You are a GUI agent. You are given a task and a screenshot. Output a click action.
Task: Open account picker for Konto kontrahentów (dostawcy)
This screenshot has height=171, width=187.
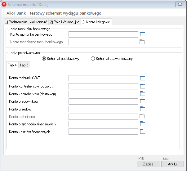pos(143,94)
